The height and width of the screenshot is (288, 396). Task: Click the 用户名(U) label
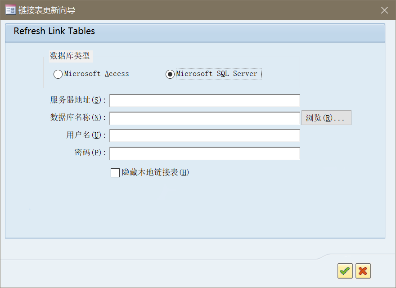point(86,135)
